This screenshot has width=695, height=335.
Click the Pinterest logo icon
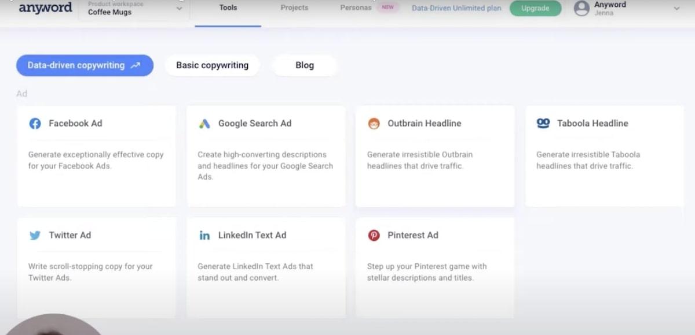point(374,236)
